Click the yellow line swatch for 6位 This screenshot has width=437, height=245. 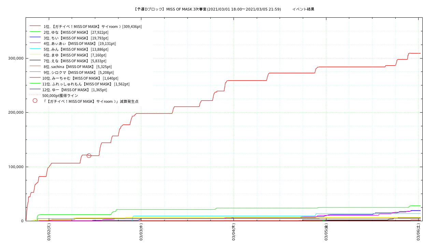click(35, 54)
